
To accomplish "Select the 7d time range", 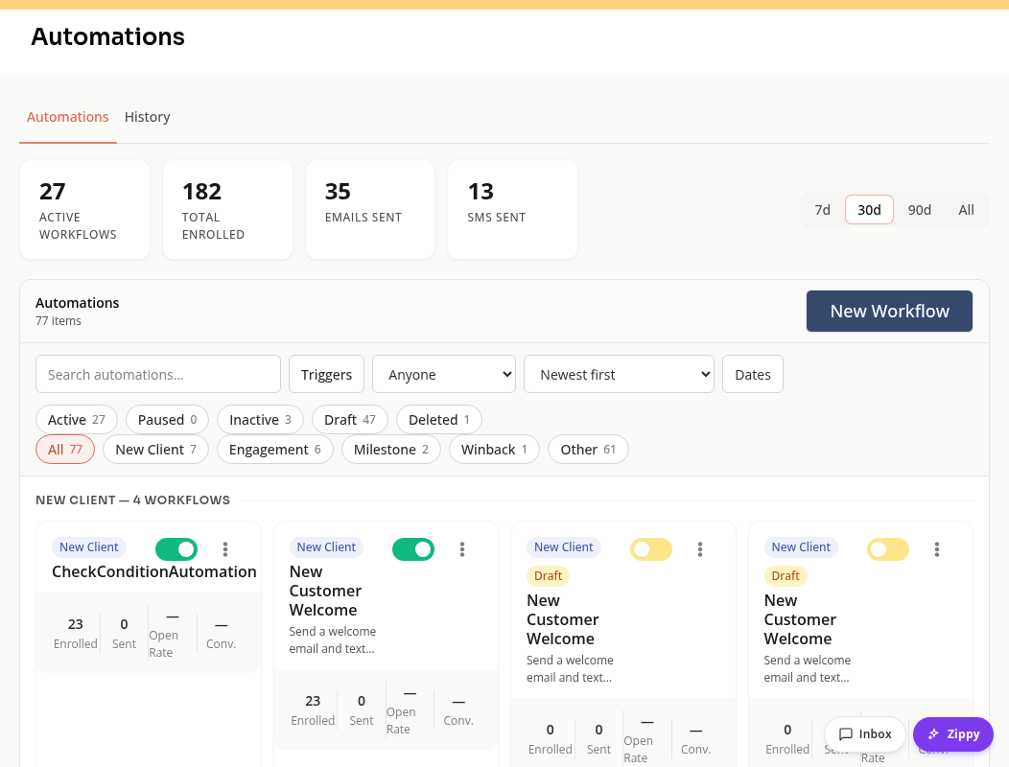I will (x=822, y=210).
